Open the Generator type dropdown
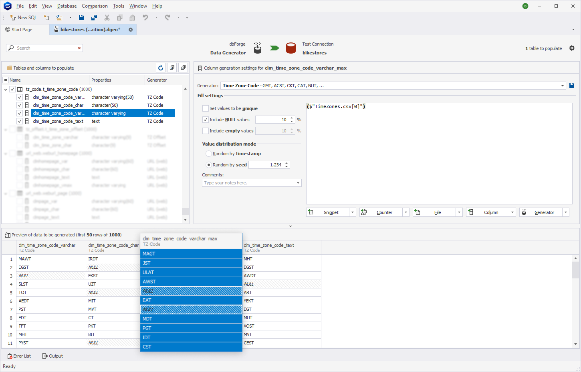This screenshot has height=372, width=581. (x=563, y=86)
